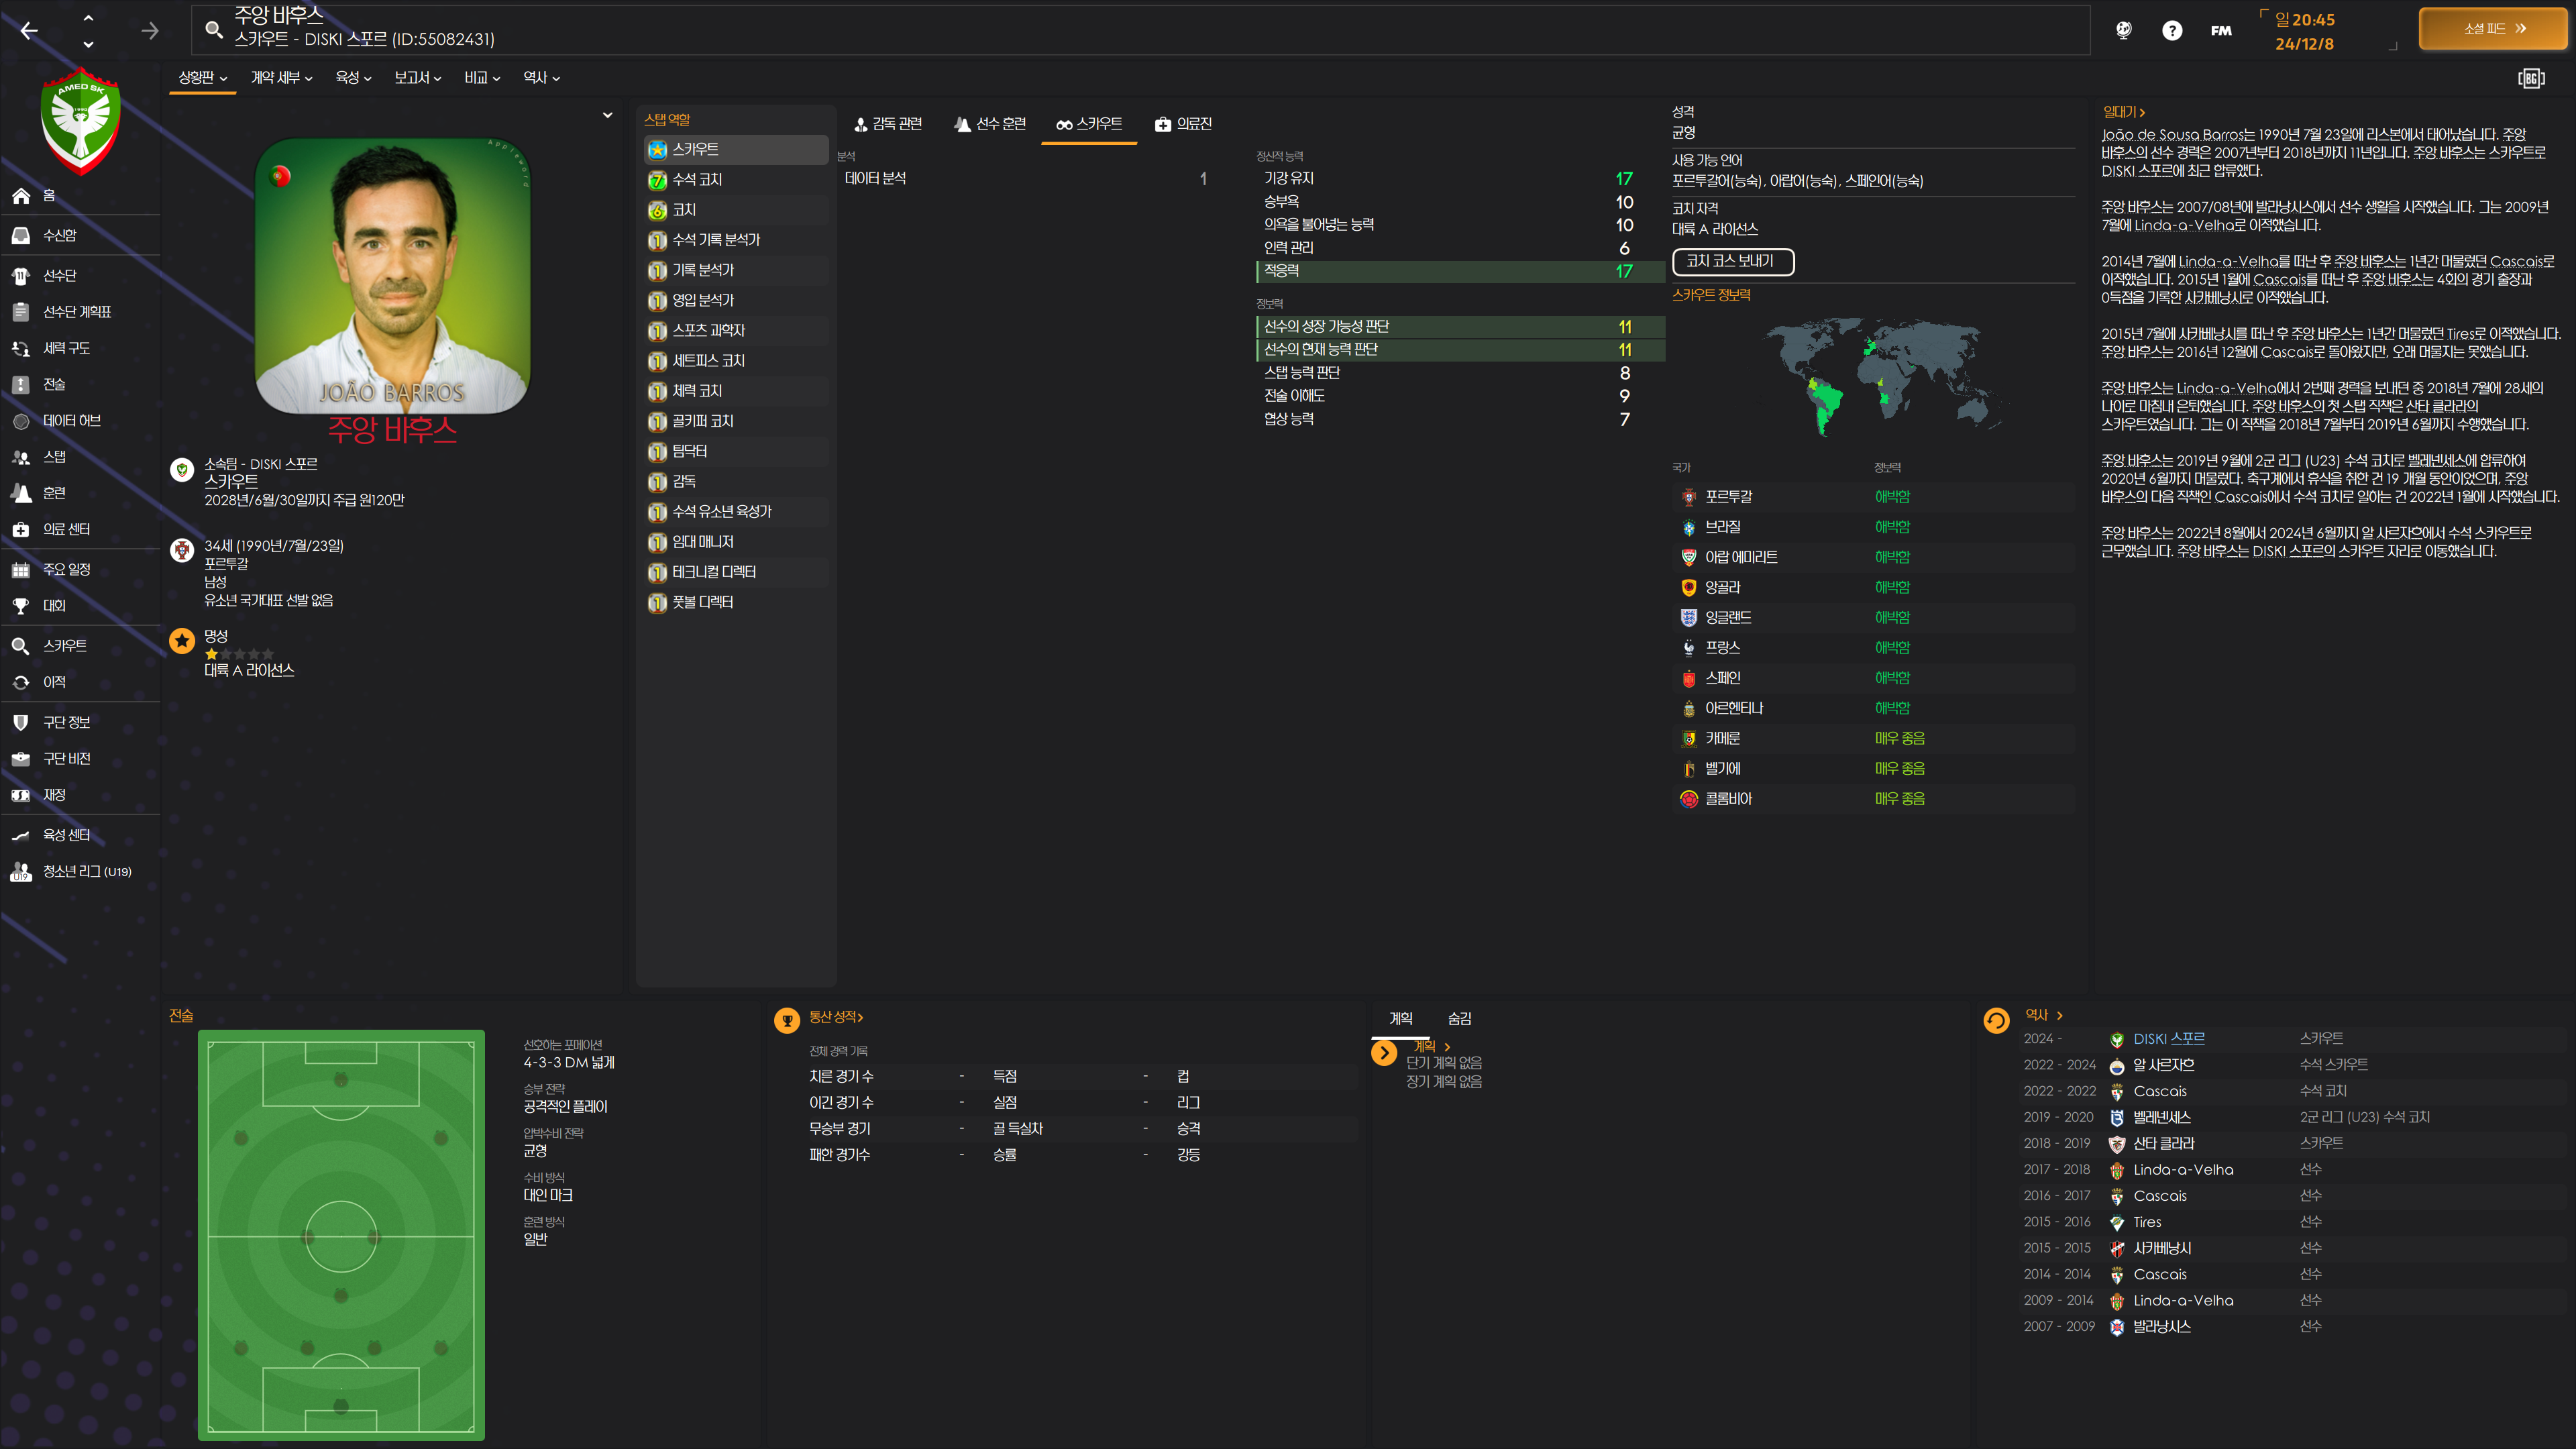Switch to the 선수 훈련 tab
The image size is (2576, 1449).
tap(990, 124)
